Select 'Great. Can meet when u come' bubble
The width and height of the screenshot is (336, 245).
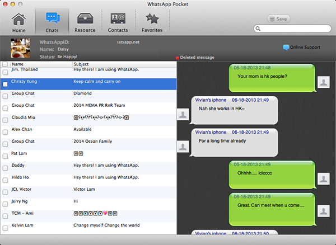[273, 209]
